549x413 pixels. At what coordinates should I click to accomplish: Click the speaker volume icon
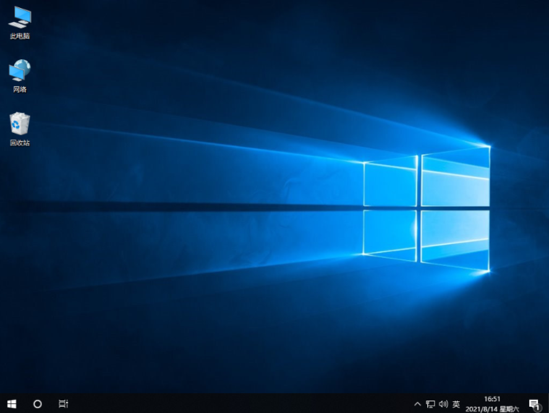443,404
